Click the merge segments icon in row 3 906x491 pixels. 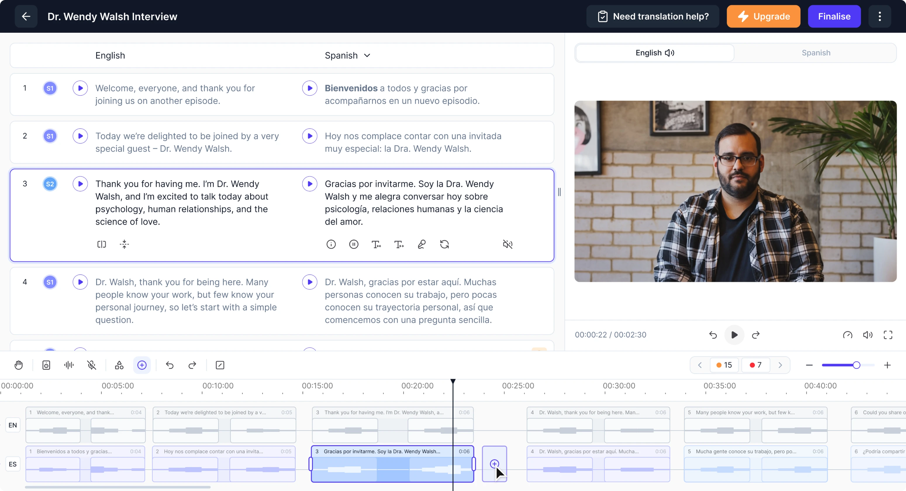pos(124,244)
